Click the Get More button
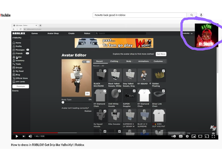Viewport: 222px width, 166px height. (x=161, y=54)
